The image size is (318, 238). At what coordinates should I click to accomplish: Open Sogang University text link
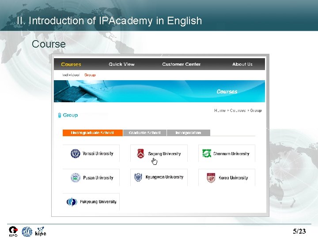pyautogui.click(x=164, y=154)
